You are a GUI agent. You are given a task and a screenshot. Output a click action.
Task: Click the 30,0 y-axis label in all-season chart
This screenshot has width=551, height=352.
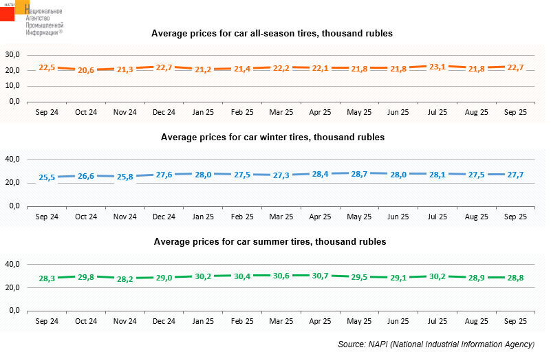[14, 55]
